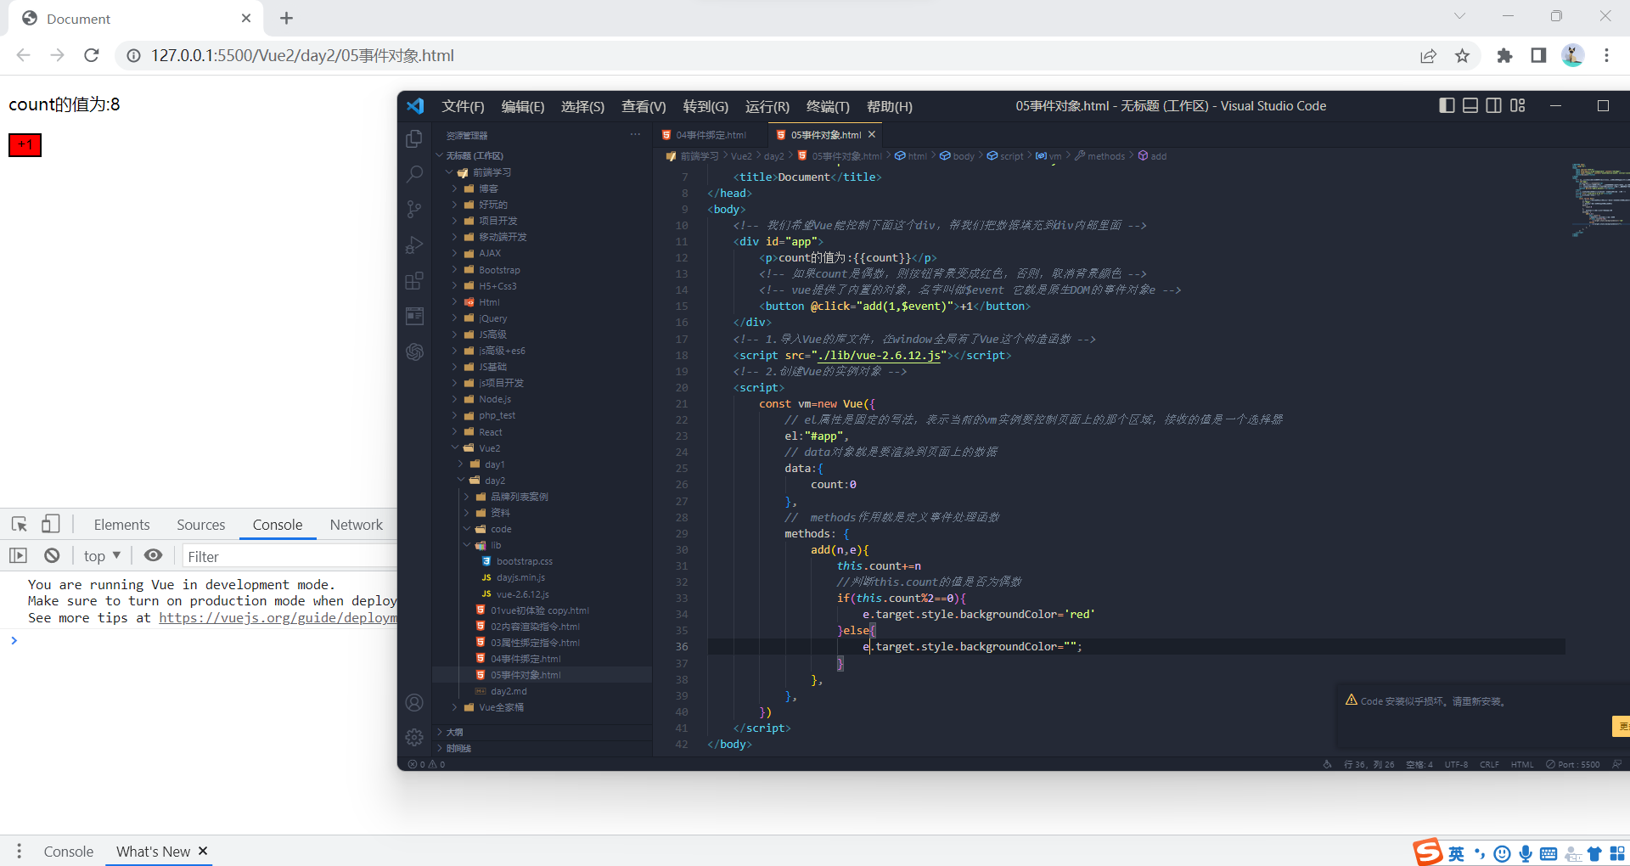Screen dimensions: 1630x866
Task: Switch to the DevTools Sources tab
Action: pos(201,525)
